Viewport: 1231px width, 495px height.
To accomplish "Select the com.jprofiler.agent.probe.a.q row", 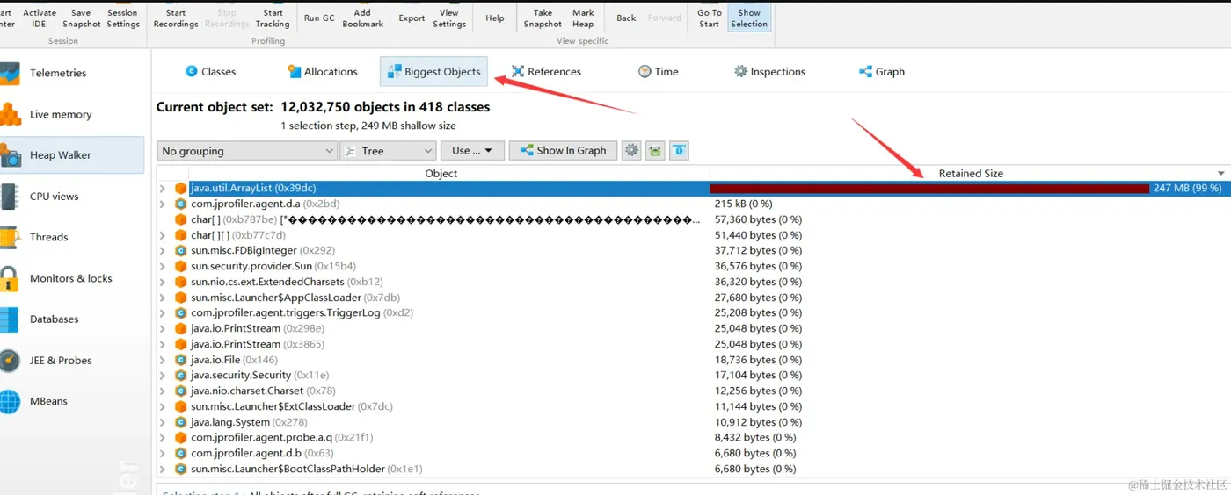I will [x=693, y=438].
